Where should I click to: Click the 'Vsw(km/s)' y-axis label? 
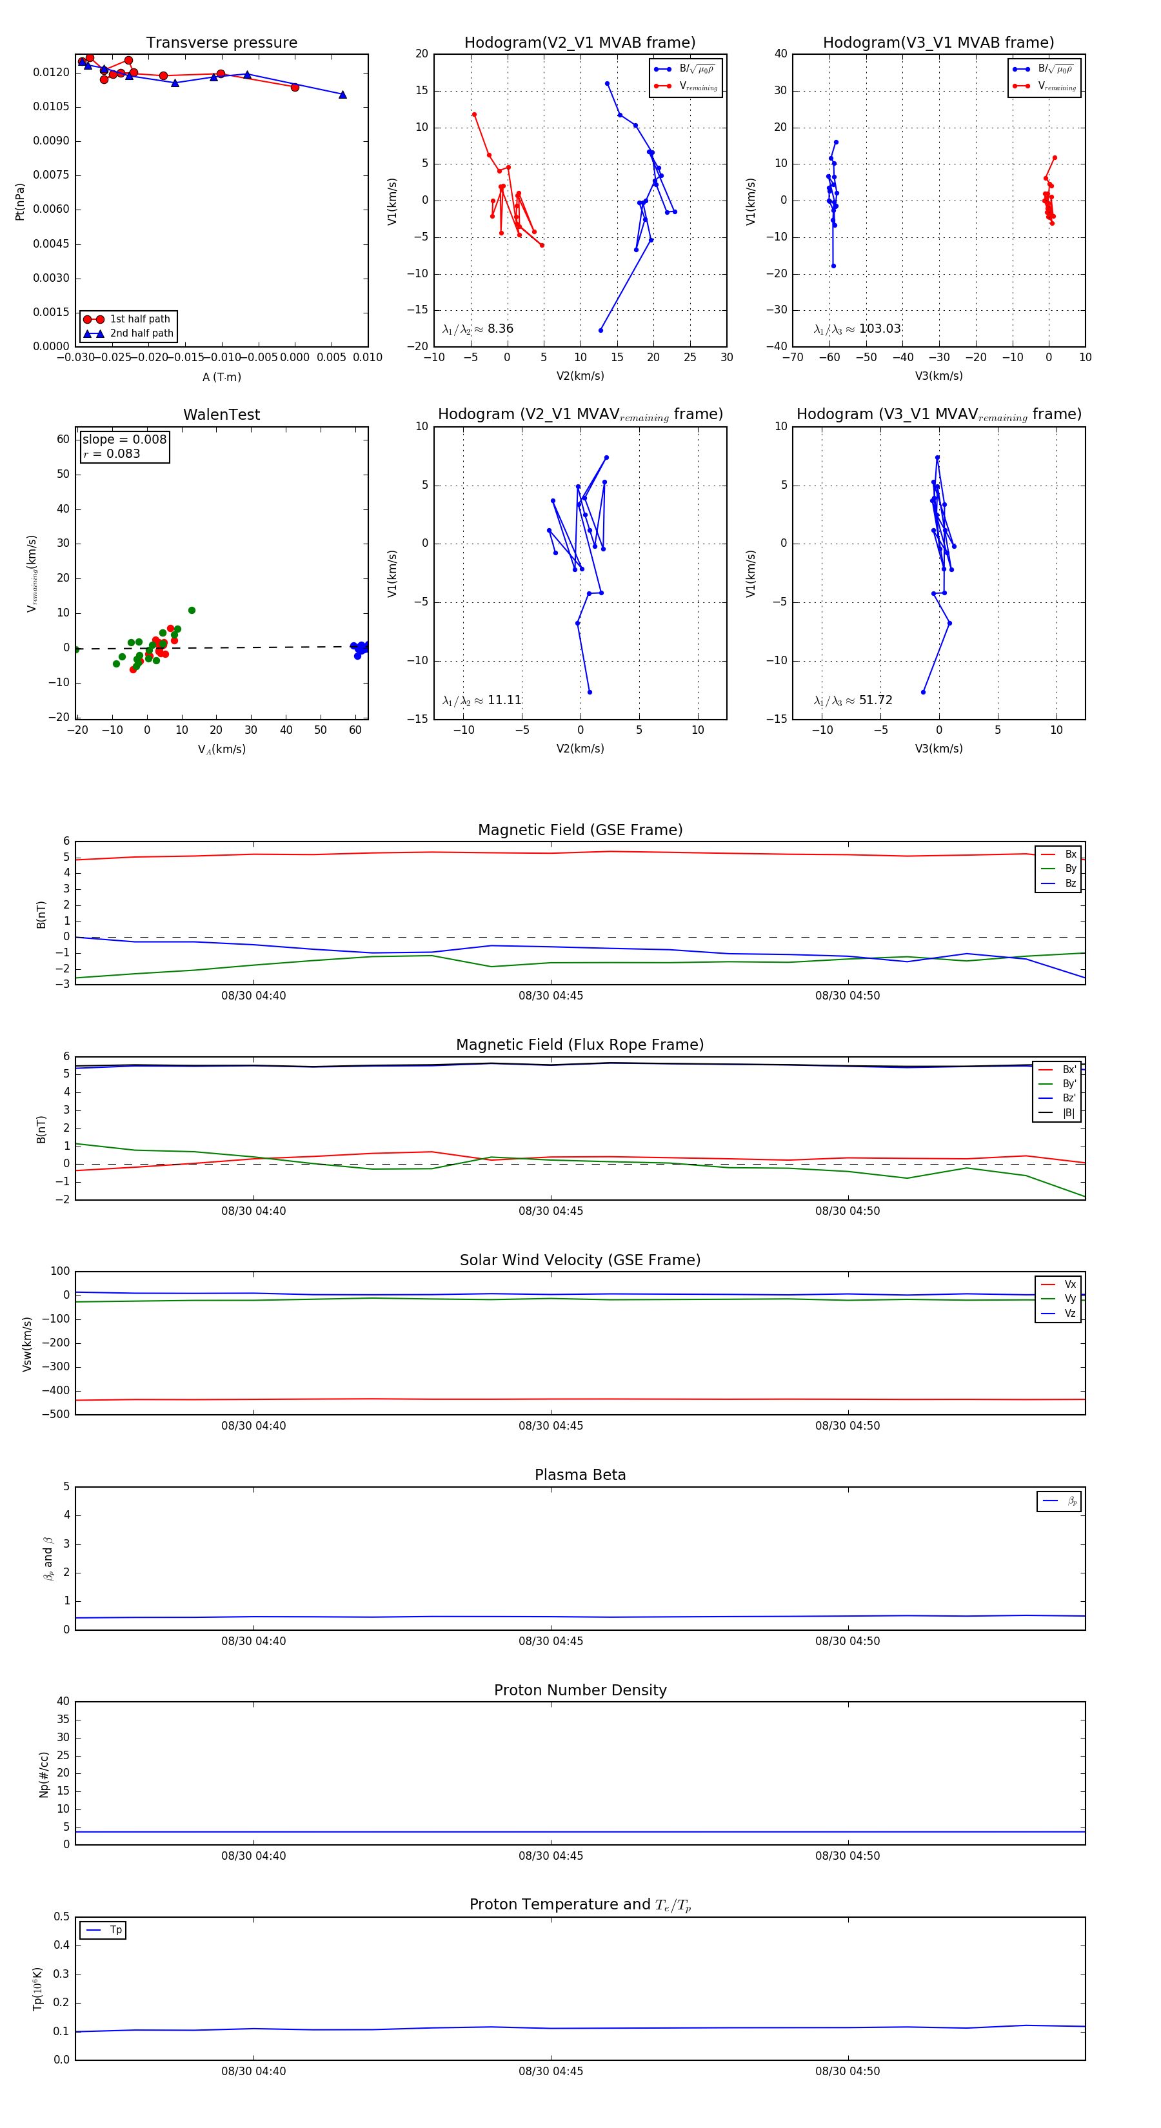tap(27, 1344)
